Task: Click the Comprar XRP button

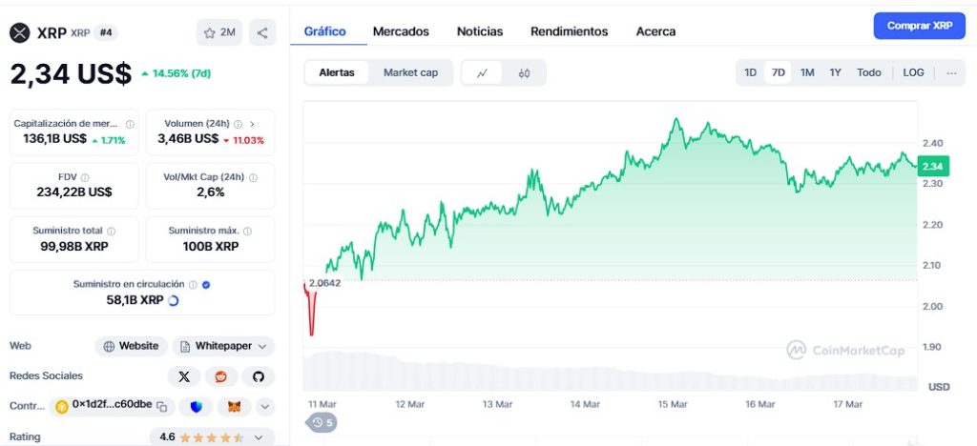Action: [x=919, y=26]
